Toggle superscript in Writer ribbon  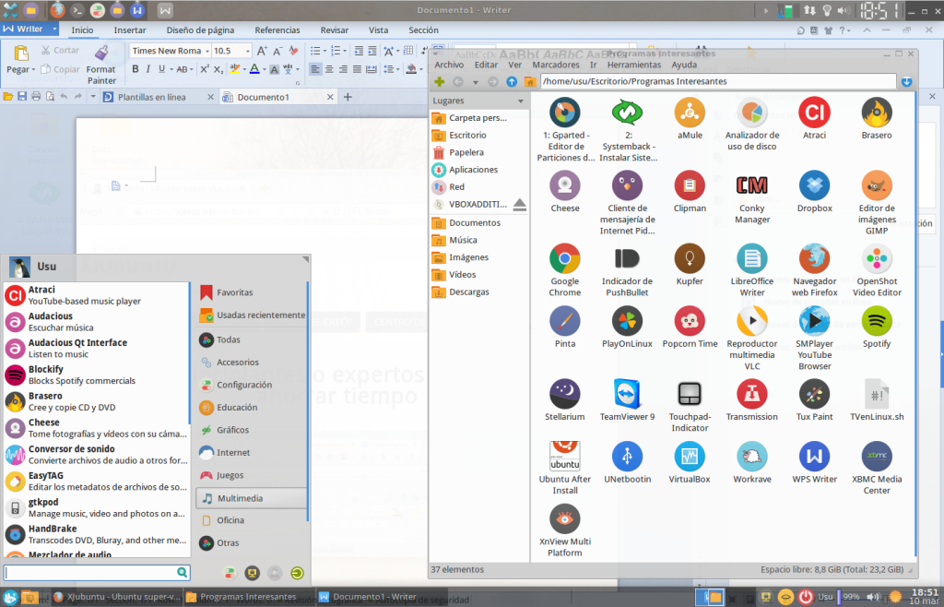[205, 69]
